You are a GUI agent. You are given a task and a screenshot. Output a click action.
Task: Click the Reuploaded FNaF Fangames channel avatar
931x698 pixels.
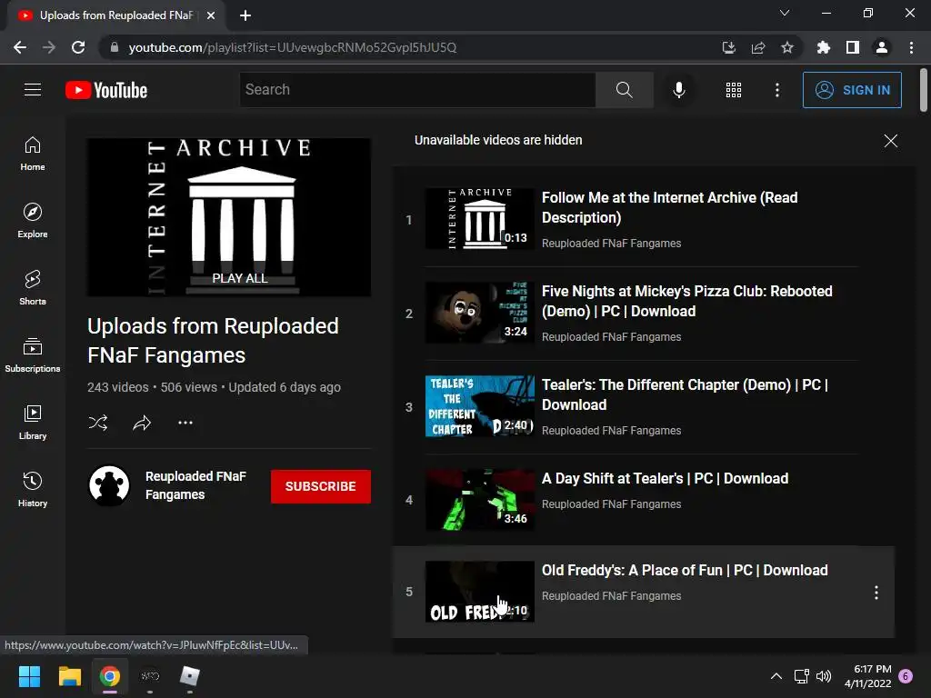coord(109,485)
